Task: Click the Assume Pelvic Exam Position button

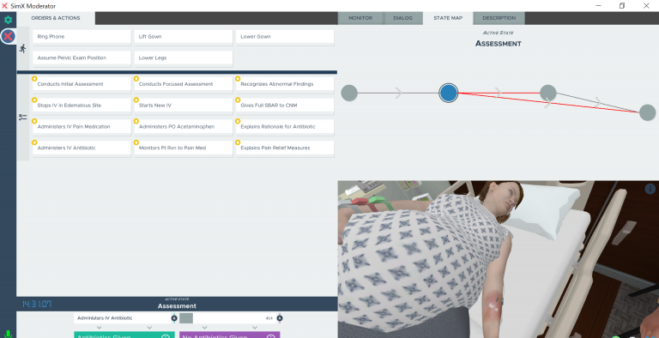Action: coord(82,58)
